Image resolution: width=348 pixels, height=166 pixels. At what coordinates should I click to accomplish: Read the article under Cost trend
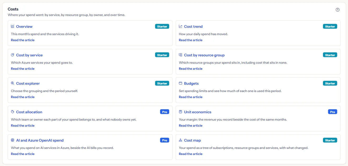190,40
